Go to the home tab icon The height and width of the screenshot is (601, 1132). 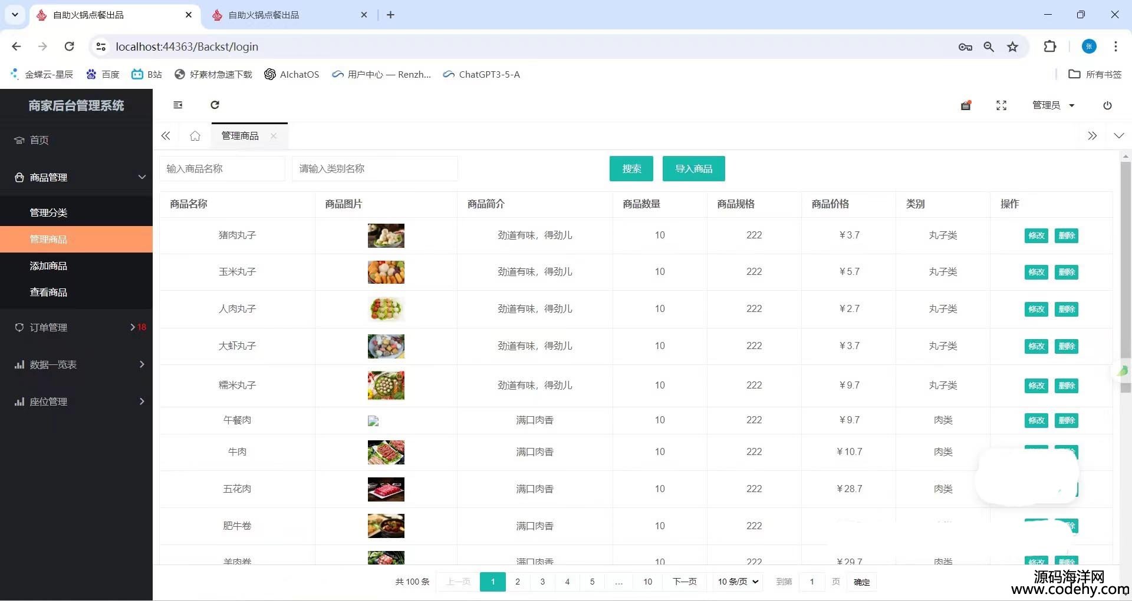point(195,136)
